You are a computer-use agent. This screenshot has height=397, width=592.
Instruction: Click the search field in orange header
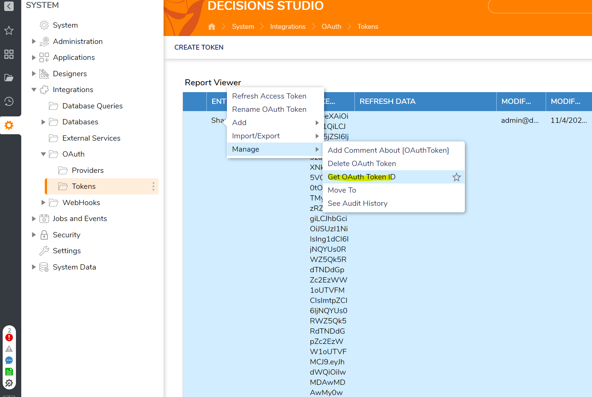[540, 6]
